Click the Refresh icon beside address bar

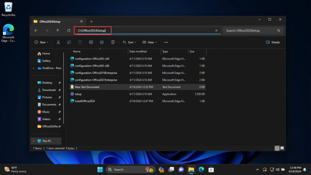point(68,30)
